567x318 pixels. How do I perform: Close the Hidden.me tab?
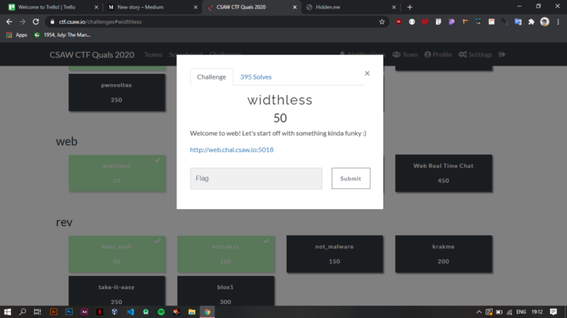click(394, 7)
